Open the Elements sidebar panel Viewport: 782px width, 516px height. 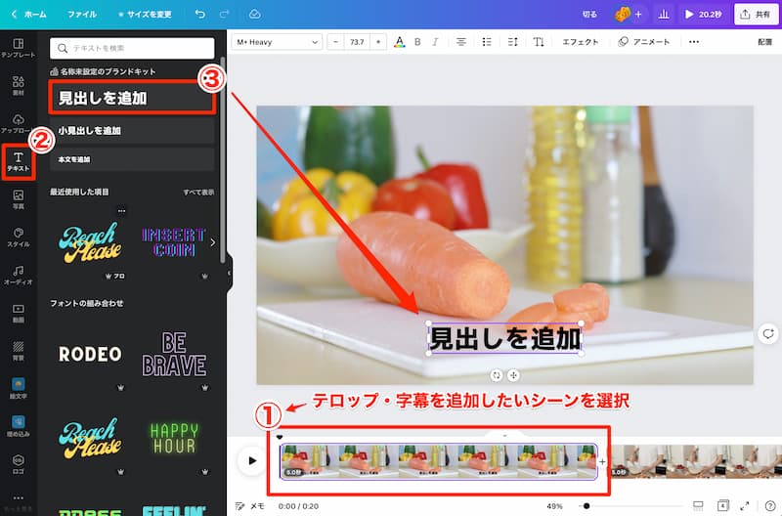[x=18, y=86]
